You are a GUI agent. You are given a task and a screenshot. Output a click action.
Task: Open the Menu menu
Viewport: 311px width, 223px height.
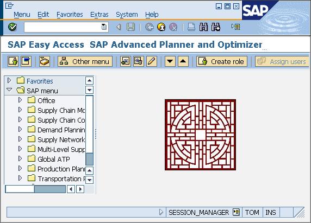pyautogui.click(x=22, y=15)
